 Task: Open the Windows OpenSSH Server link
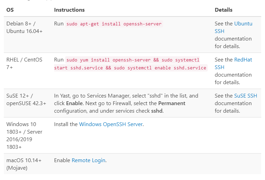pos(111,124)
